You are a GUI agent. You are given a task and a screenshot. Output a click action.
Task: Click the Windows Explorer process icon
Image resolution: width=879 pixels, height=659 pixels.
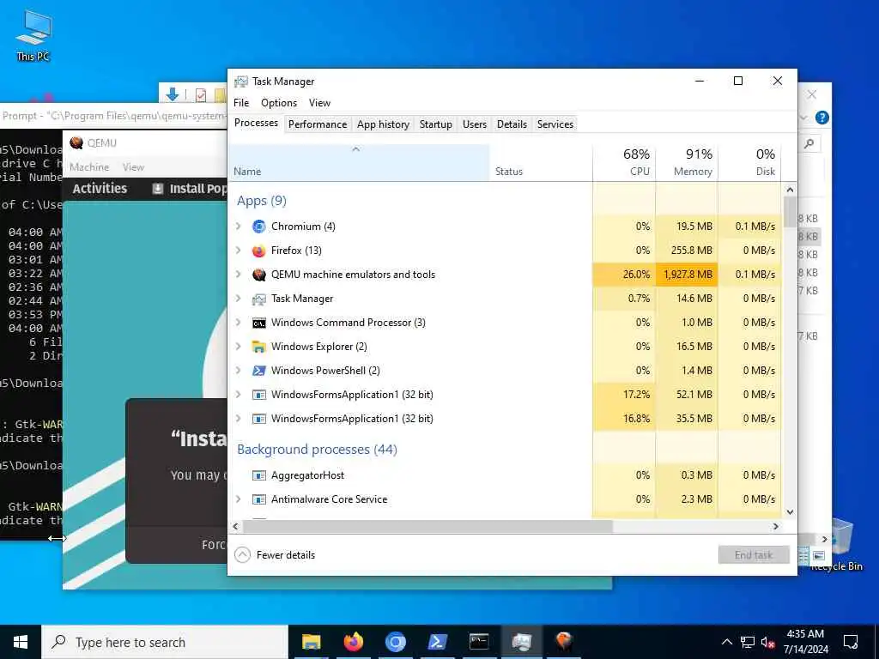[x=258, y=347]
